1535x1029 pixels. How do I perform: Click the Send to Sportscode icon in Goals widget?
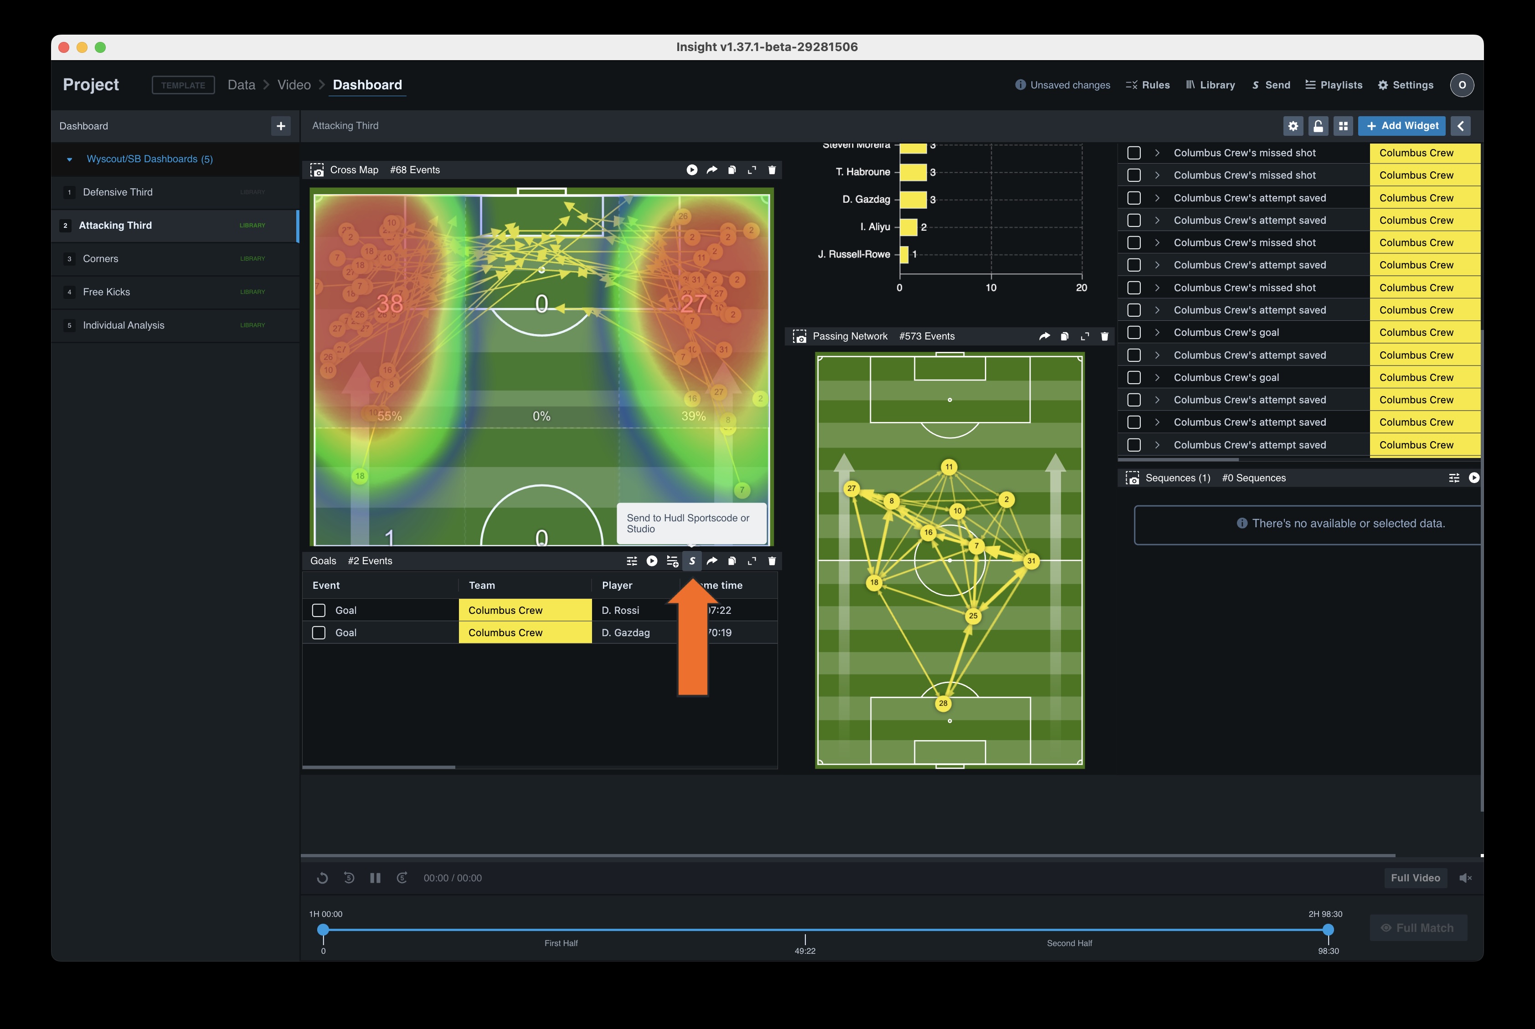click(x=692, y=561)
